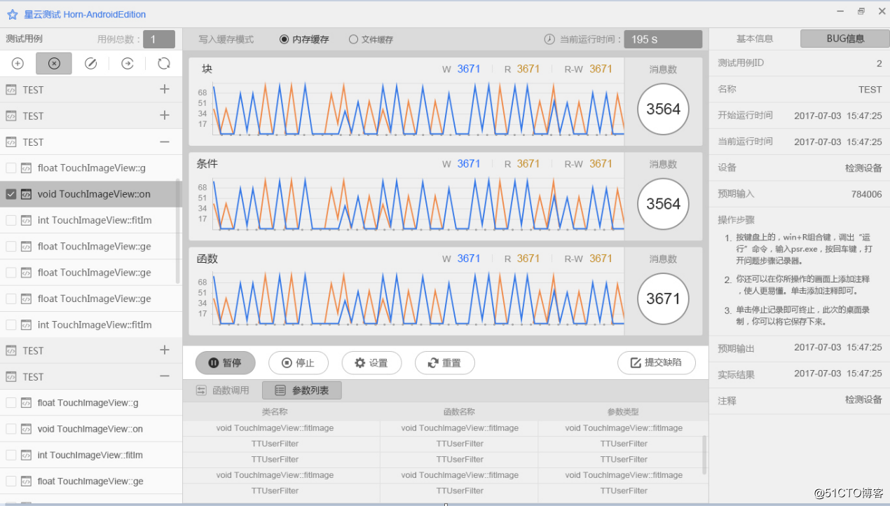Click the 提交缺陷 submit defect button
890x506 pixels.
click(657, 362)
